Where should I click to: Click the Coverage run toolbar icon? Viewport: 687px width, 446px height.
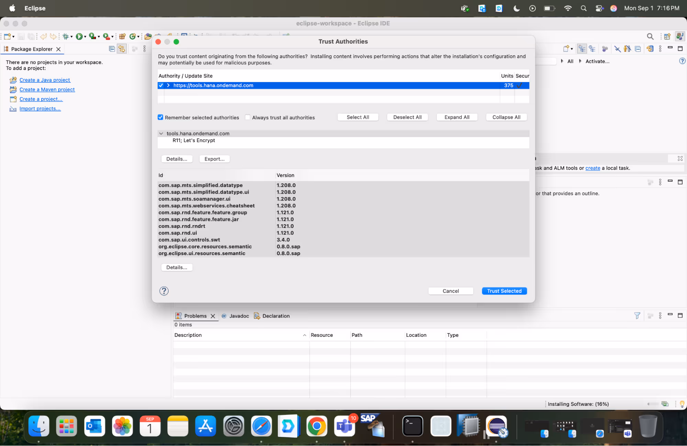[x=92, y=36]
